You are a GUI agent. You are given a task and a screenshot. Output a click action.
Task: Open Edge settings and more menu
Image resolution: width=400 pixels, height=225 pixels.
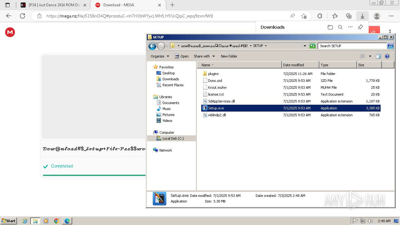[x=391, y=16]
